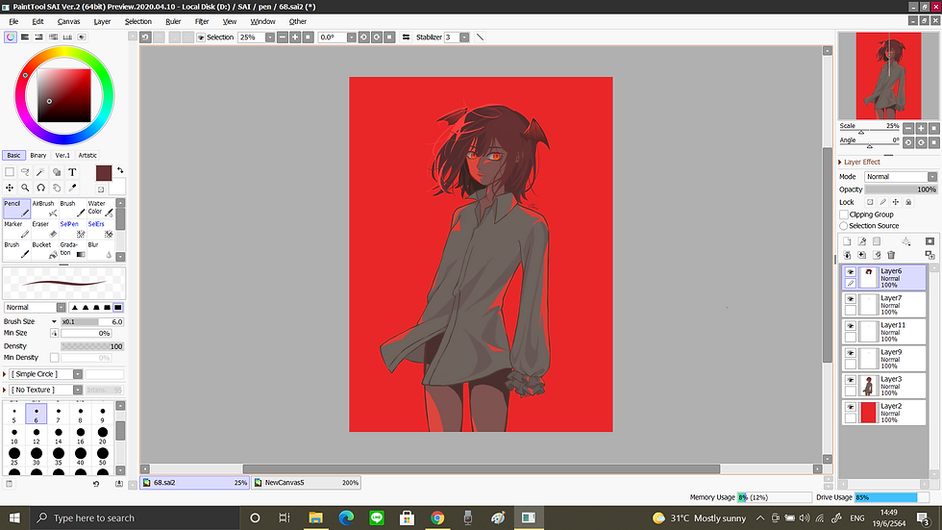The image size is (942, 530).
Task: Open the Canvas menu
Action: [68, 21]
